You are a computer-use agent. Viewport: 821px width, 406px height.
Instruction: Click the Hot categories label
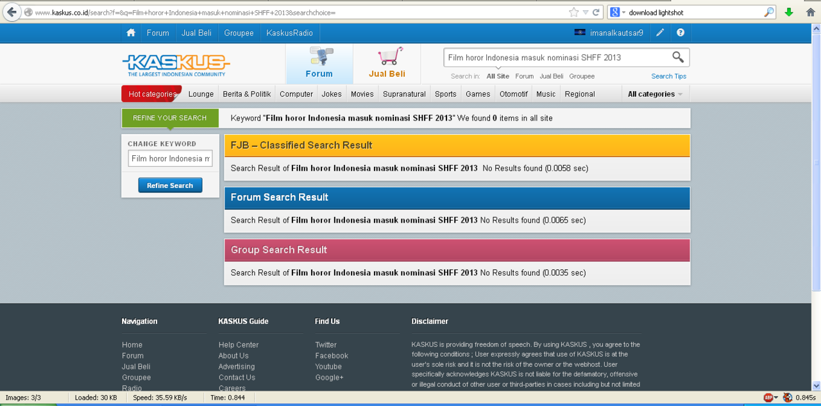tap(152, 94)
